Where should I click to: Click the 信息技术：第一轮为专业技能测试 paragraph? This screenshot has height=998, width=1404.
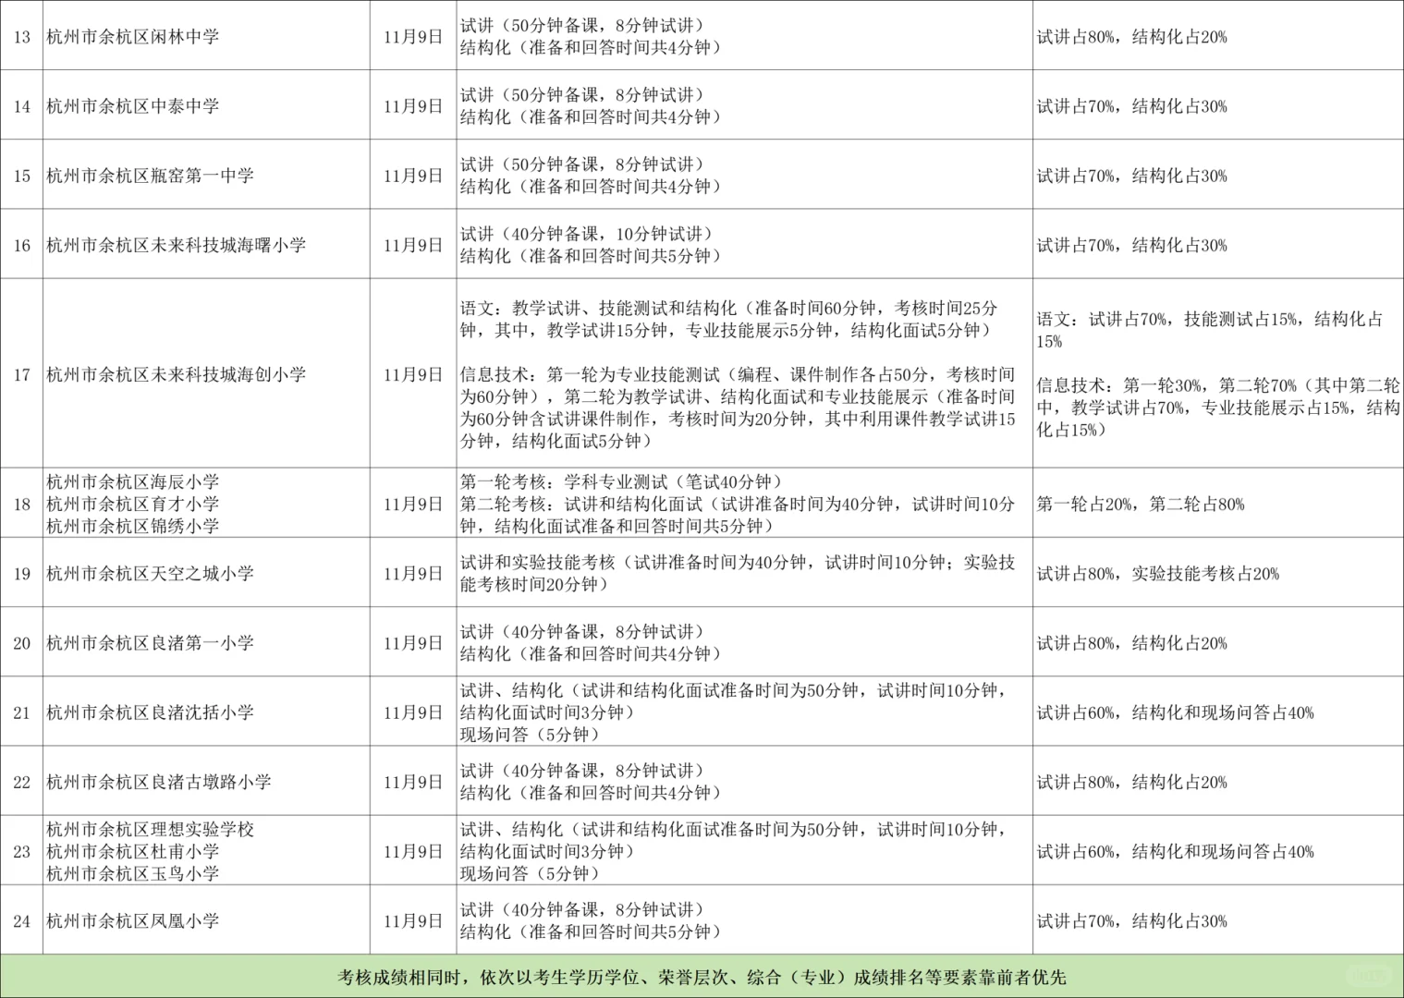(738, 408)
